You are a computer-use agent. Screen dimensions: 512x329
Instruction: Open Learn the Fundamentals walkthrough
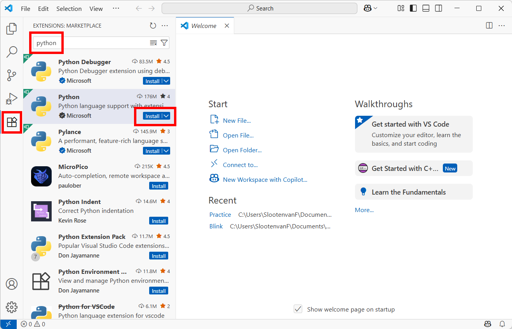(414, 192)
